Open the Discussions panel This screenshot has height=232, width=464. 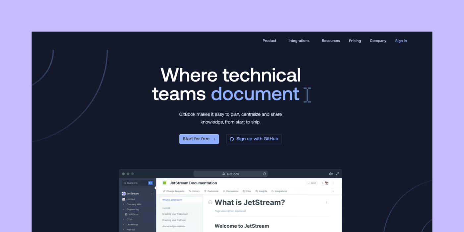click(230, 191)
